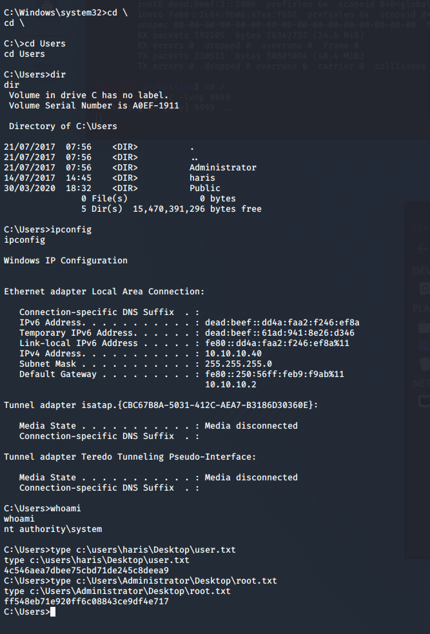Click the Trash icon in background sidebar
Image resolution: width=430 pixels, height=634 pixels.
click(424, 363)
